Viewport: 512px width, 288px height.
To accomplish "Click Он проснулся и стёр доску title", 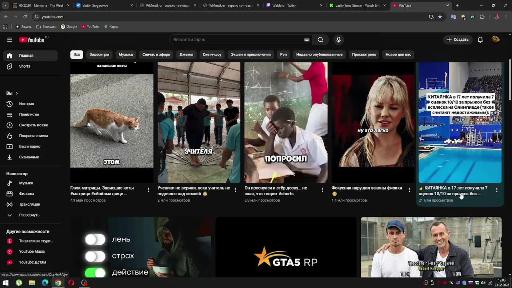I will [x=276, y=191].
